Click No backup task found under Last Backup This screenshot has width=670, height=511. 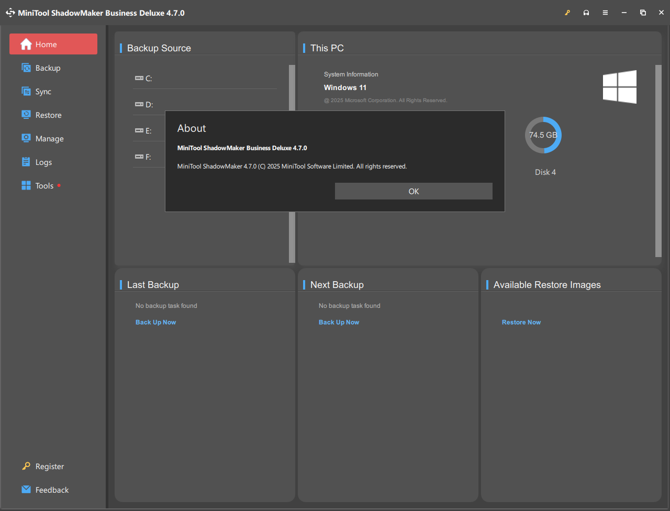pos(166,306)
